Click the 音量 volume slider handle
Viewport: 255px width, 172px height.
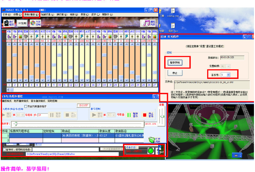(162, 116)
